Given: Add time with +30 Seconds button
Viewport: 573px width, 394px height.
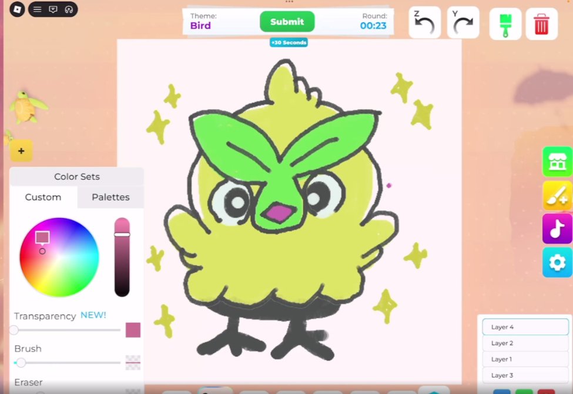Looking at the screenshot, I should 289,42.
